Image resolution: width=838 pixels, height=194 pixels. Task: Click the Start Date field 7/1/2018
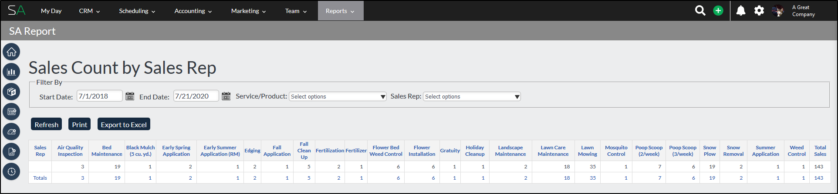point(100,96)
